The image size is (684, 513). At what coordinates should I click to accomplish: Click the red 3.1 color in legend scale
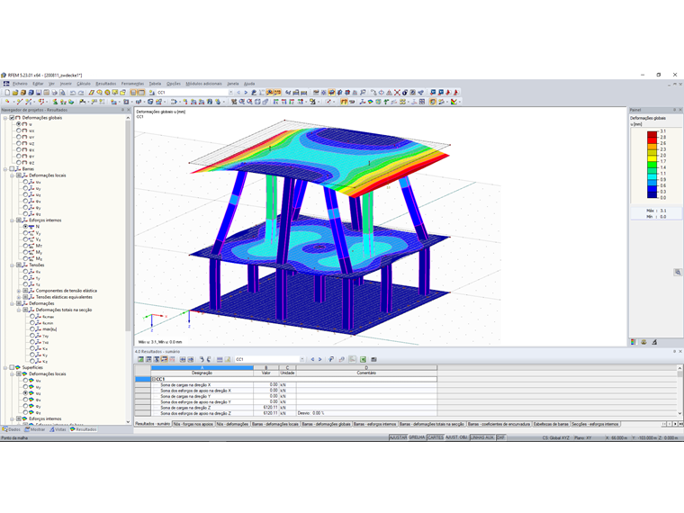pos(652,134)
